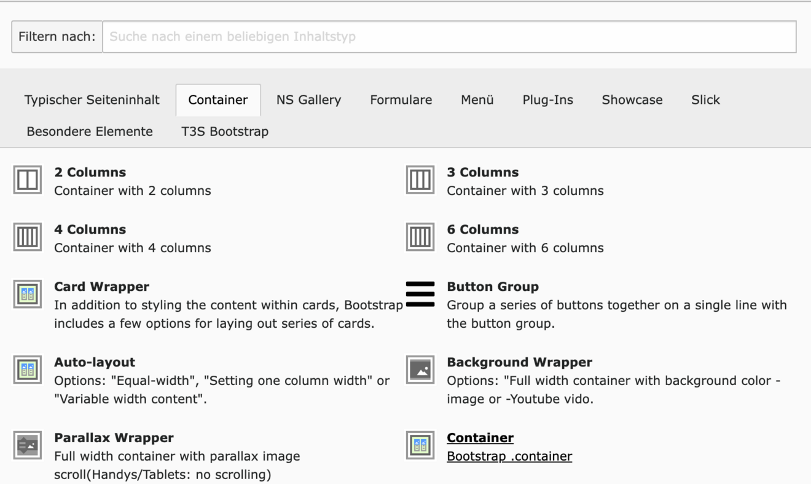Viewport: 811px width, 484px height.
Task: Click the Button Group hamburger icon
Action: tap(420, 295)
